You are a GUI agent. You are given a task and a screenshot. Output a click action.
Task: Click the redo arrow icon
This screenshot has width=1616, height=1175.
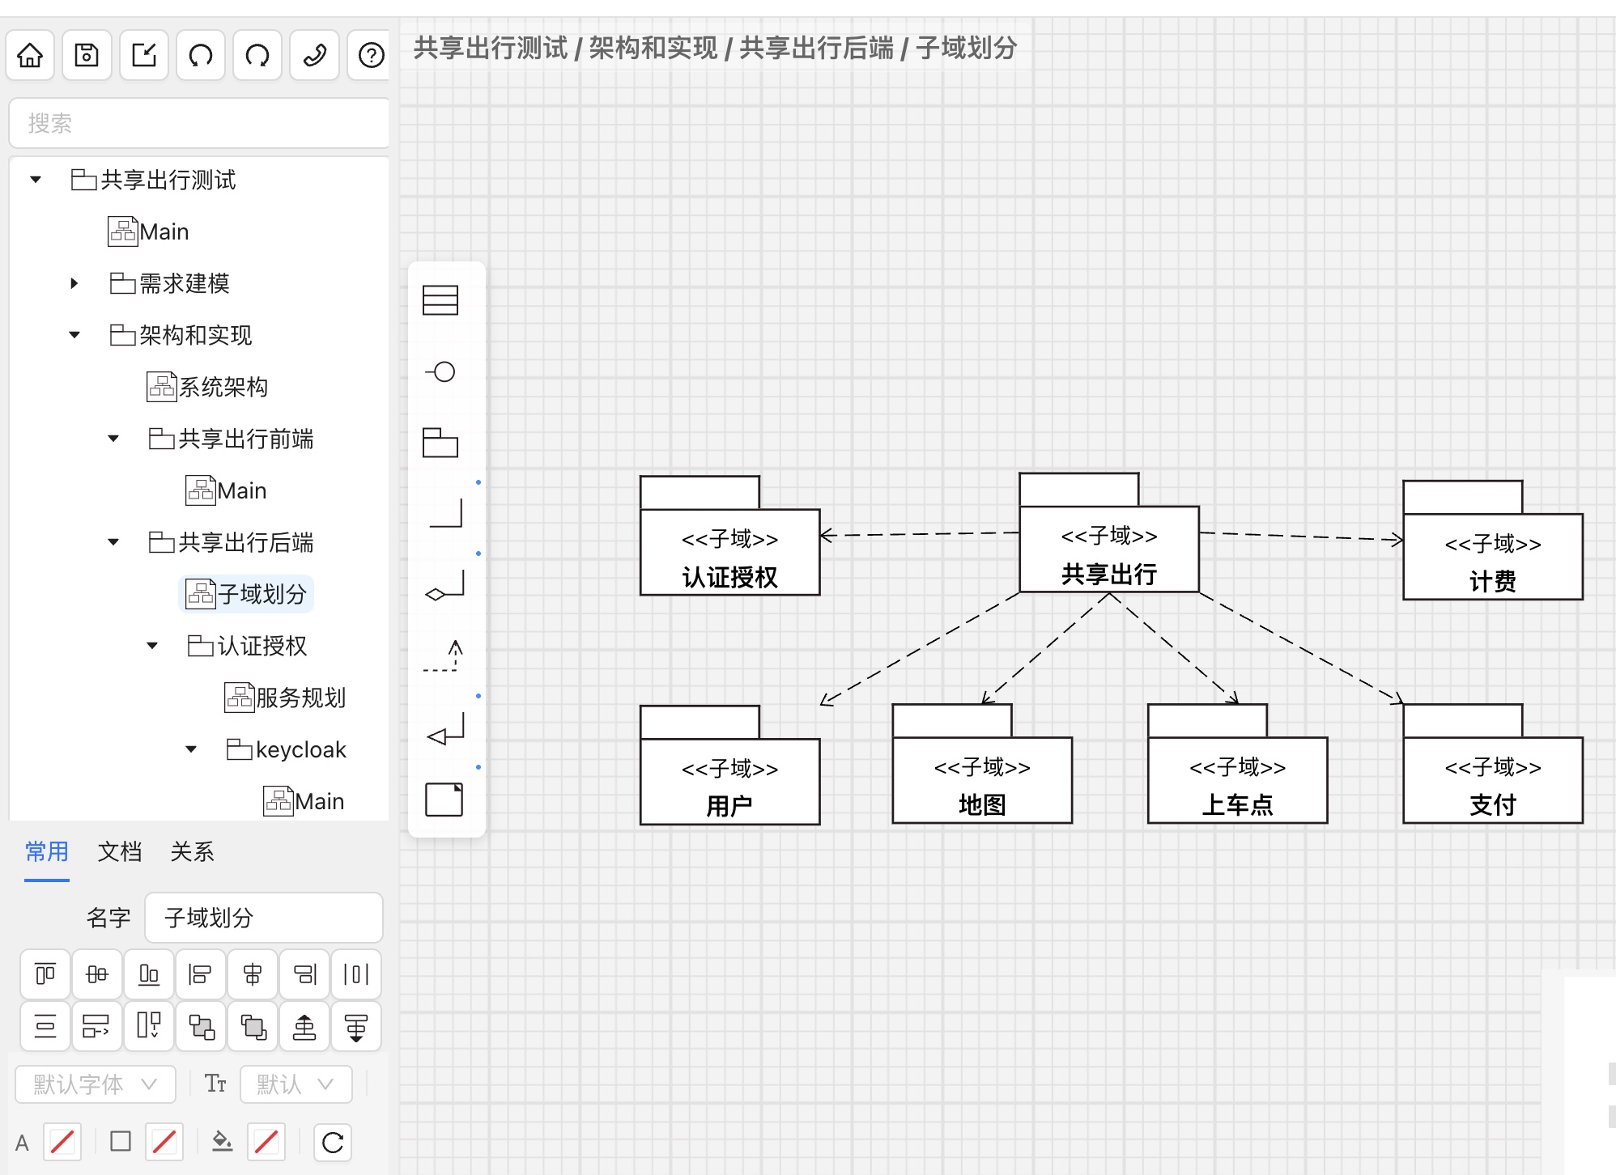pyautogui.click(x=257, y=56)
